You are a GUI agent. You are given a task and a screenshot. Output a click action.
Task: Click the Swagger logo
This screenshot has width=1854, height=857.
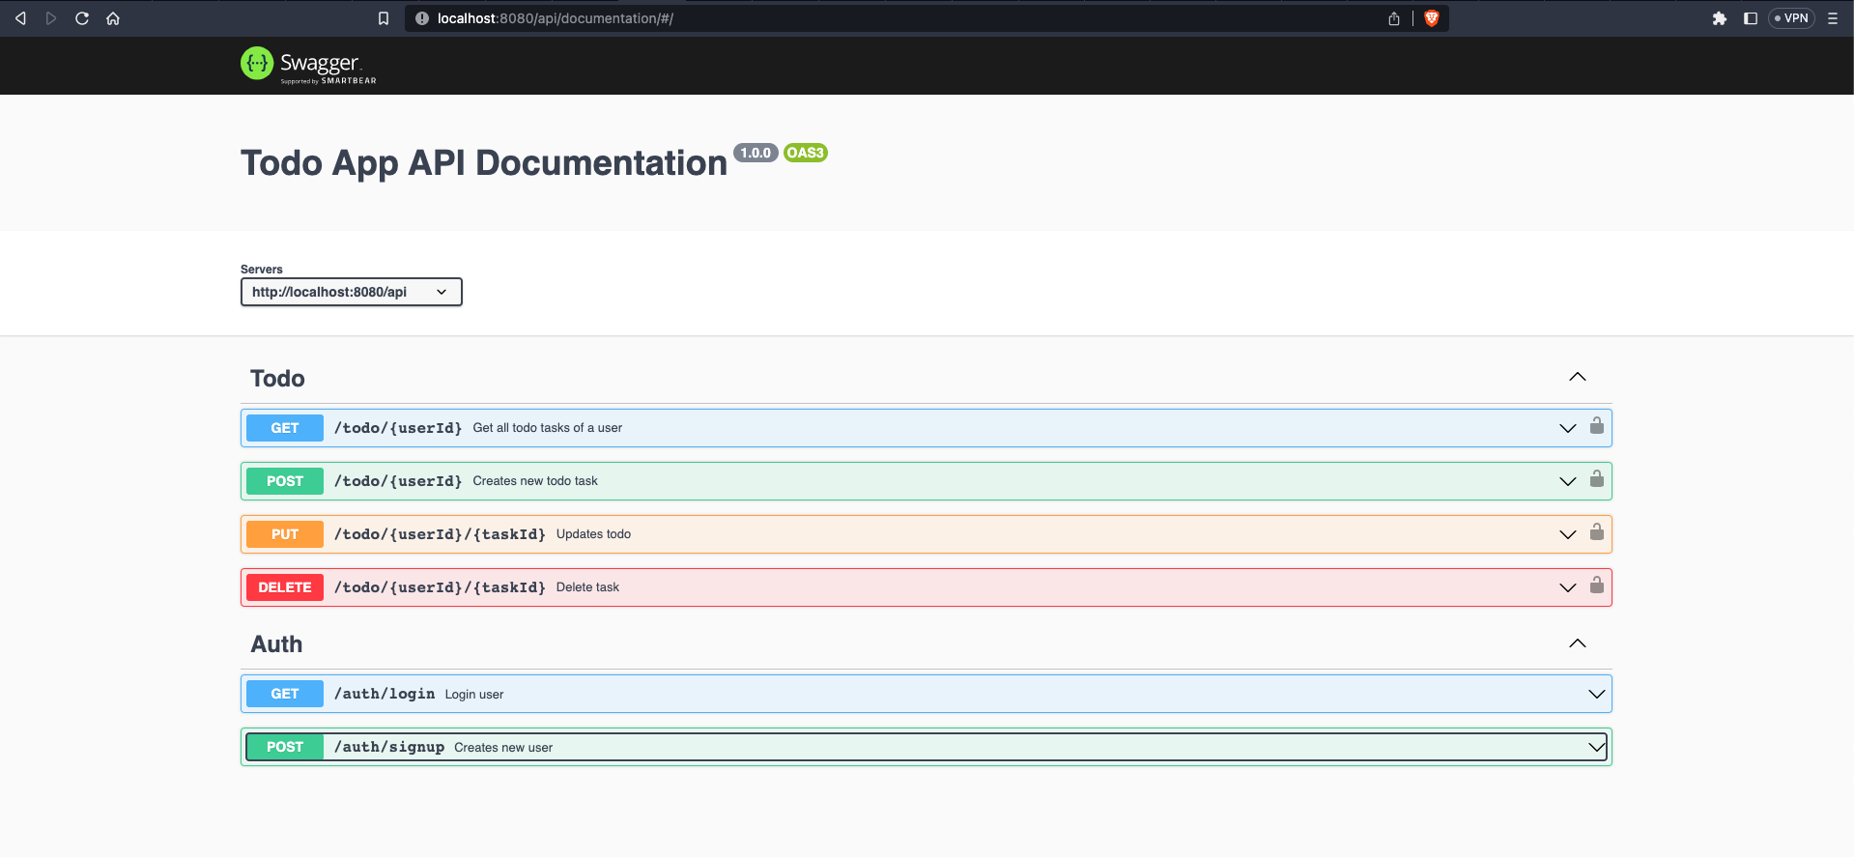(x=308, y=65)
